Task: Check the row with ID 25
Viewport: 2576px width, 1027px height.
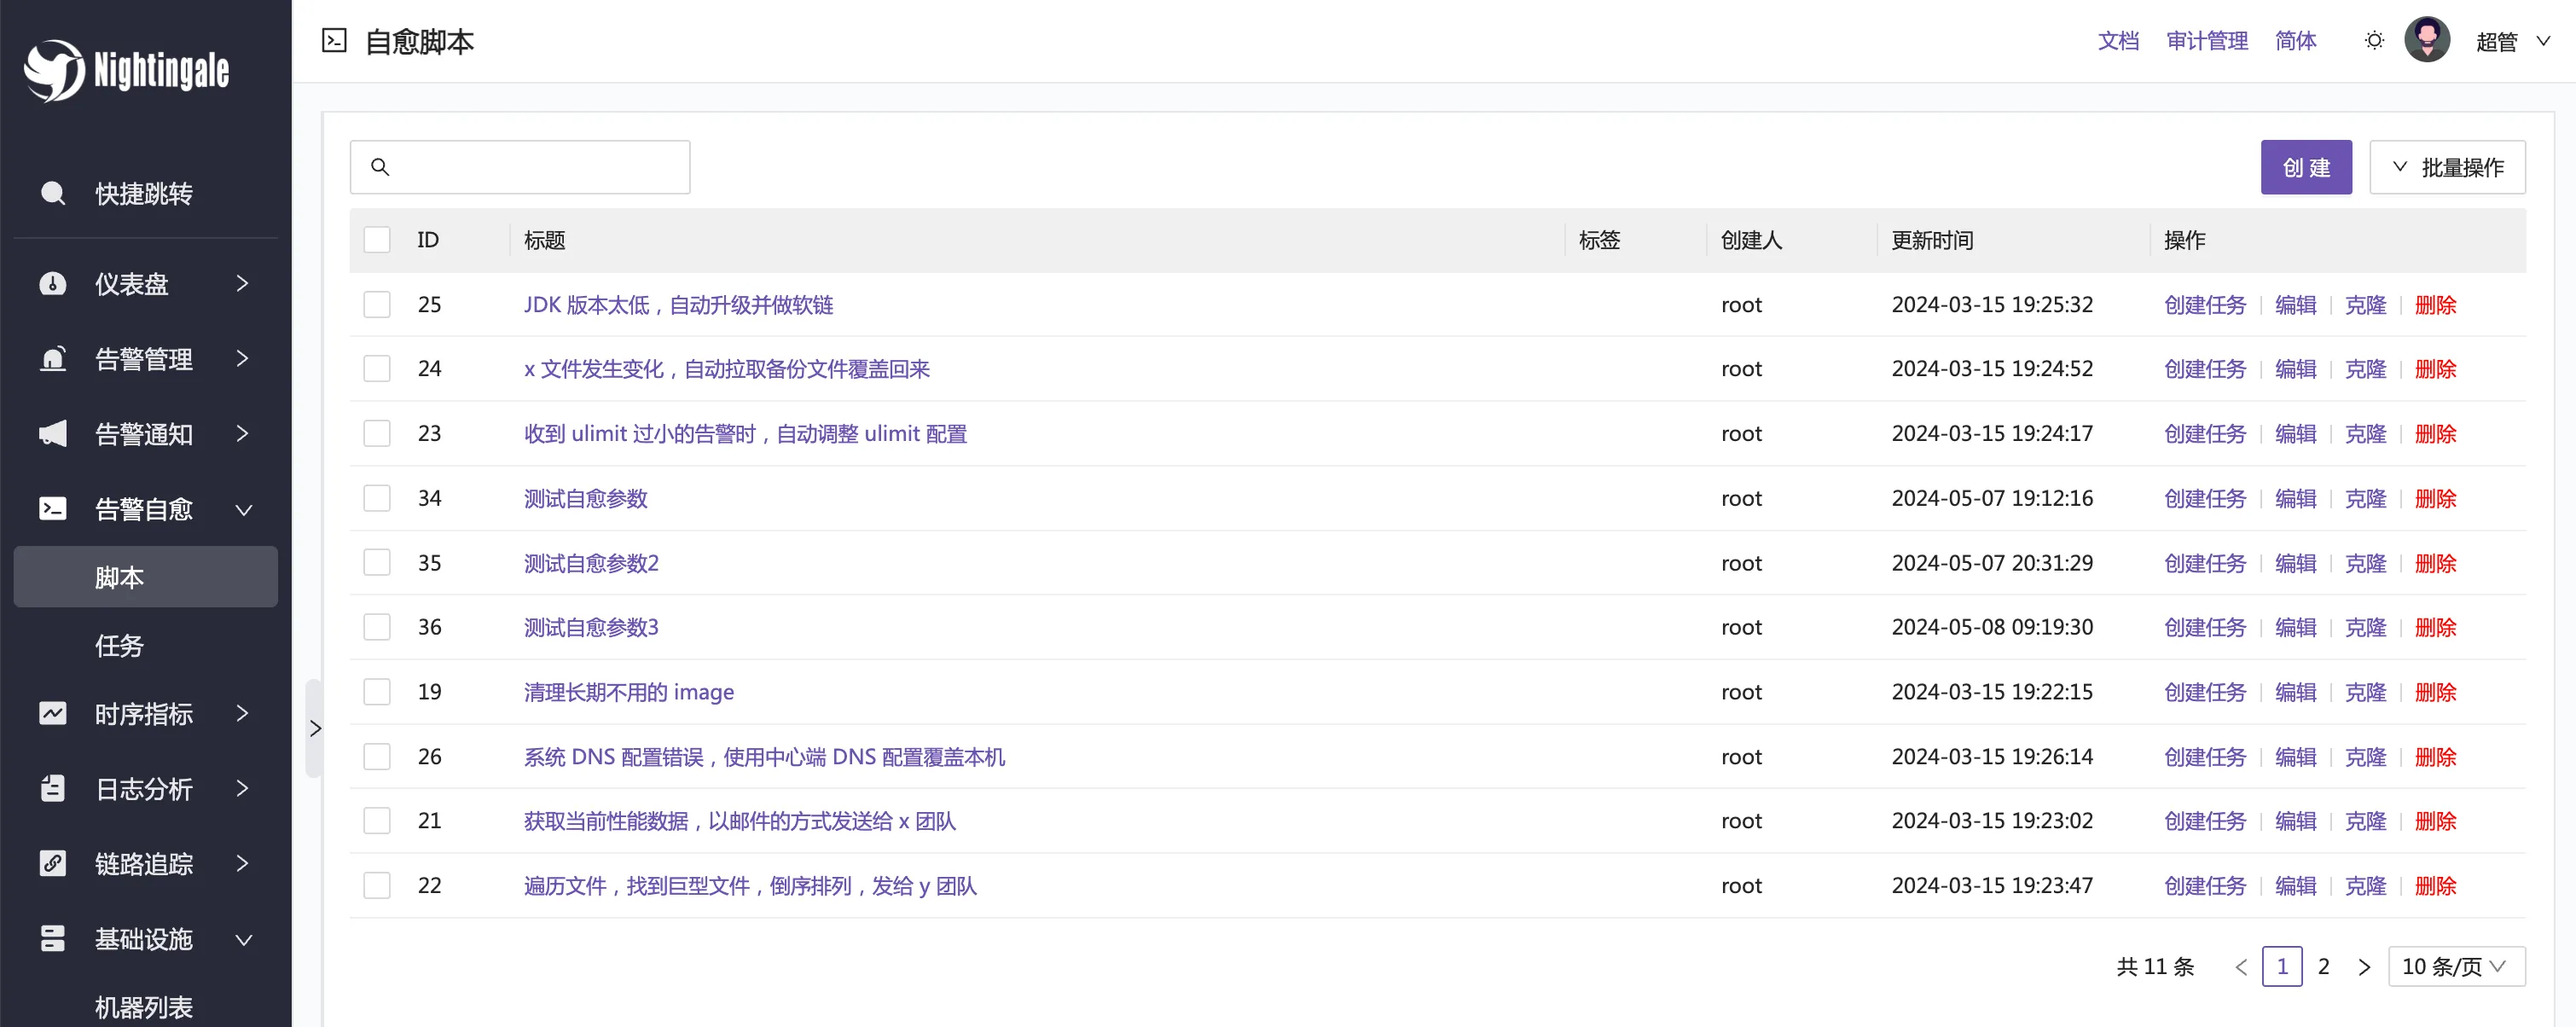Action: pyautogui.click(x=377, y=304)
